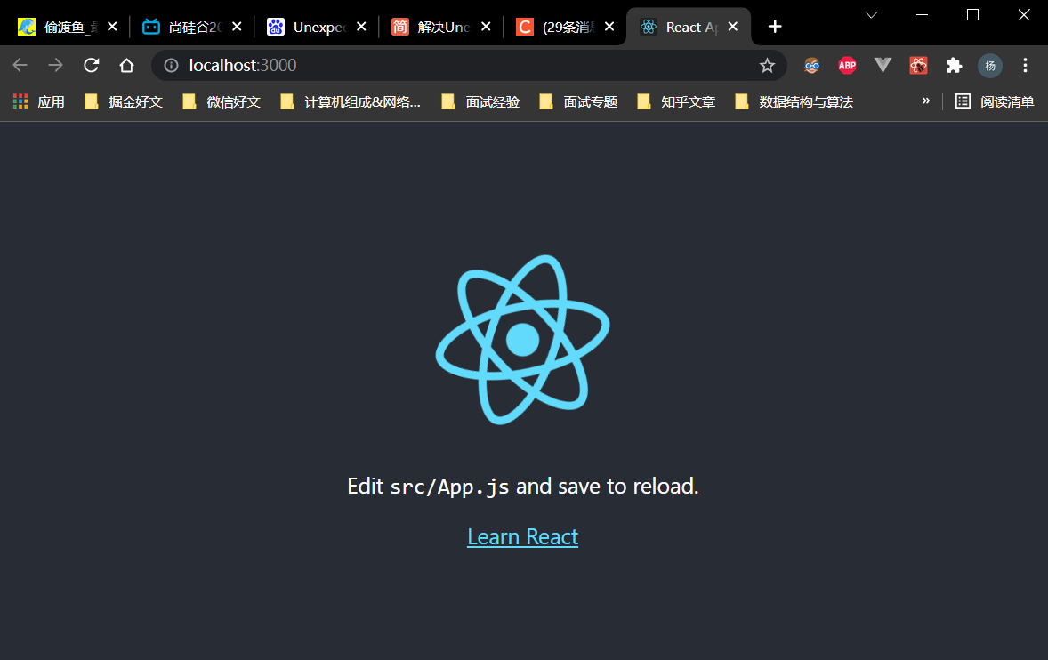Open the Apps shortcut in bookmarks bar
Image resolution: width=1048 pixels, height=660 pixels.
(39, 101)
